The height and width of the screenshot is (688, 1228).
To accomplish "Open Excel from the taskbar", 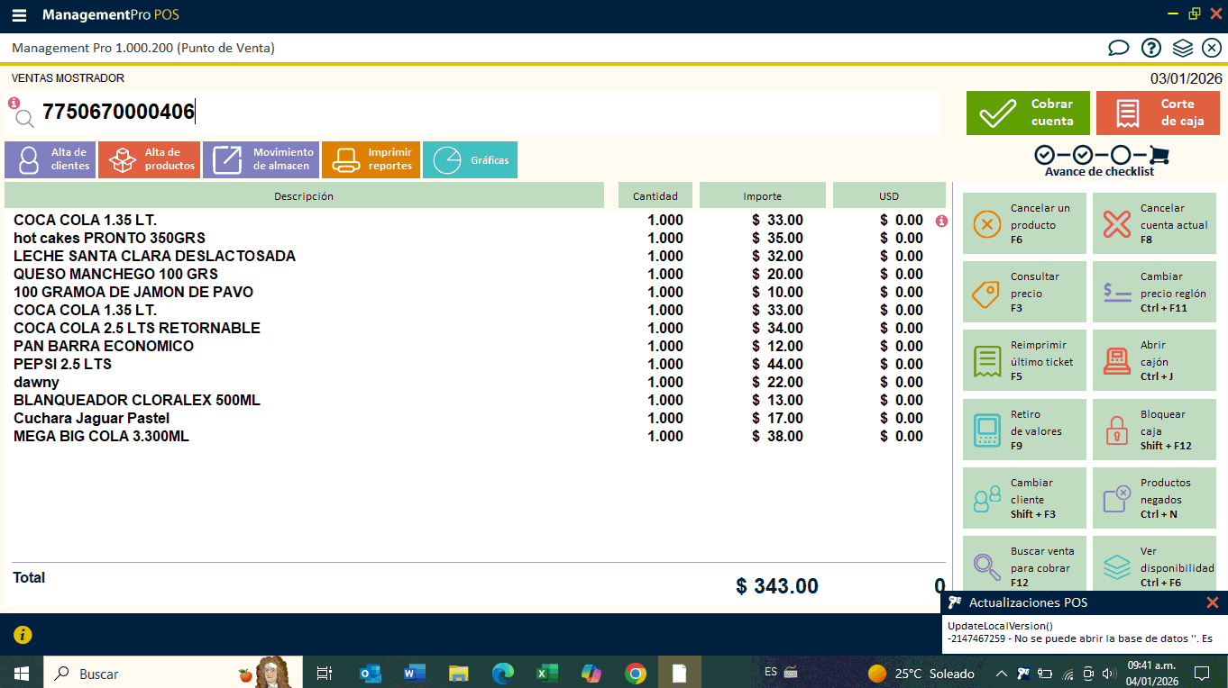I will click(547, 673).
